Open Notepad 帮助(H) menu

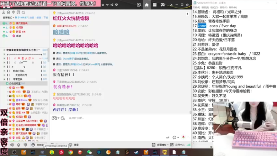click(x=233, y=7)
